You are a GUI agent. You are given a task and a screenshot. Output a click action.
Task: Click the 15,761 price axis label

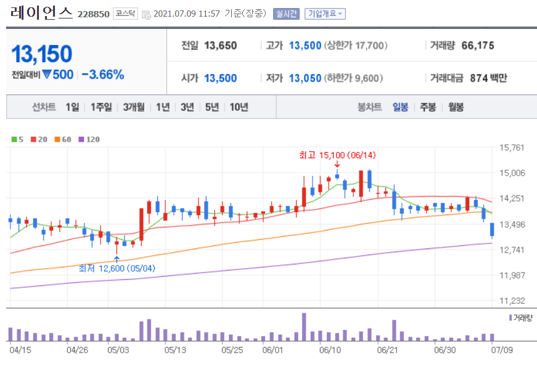512,147
